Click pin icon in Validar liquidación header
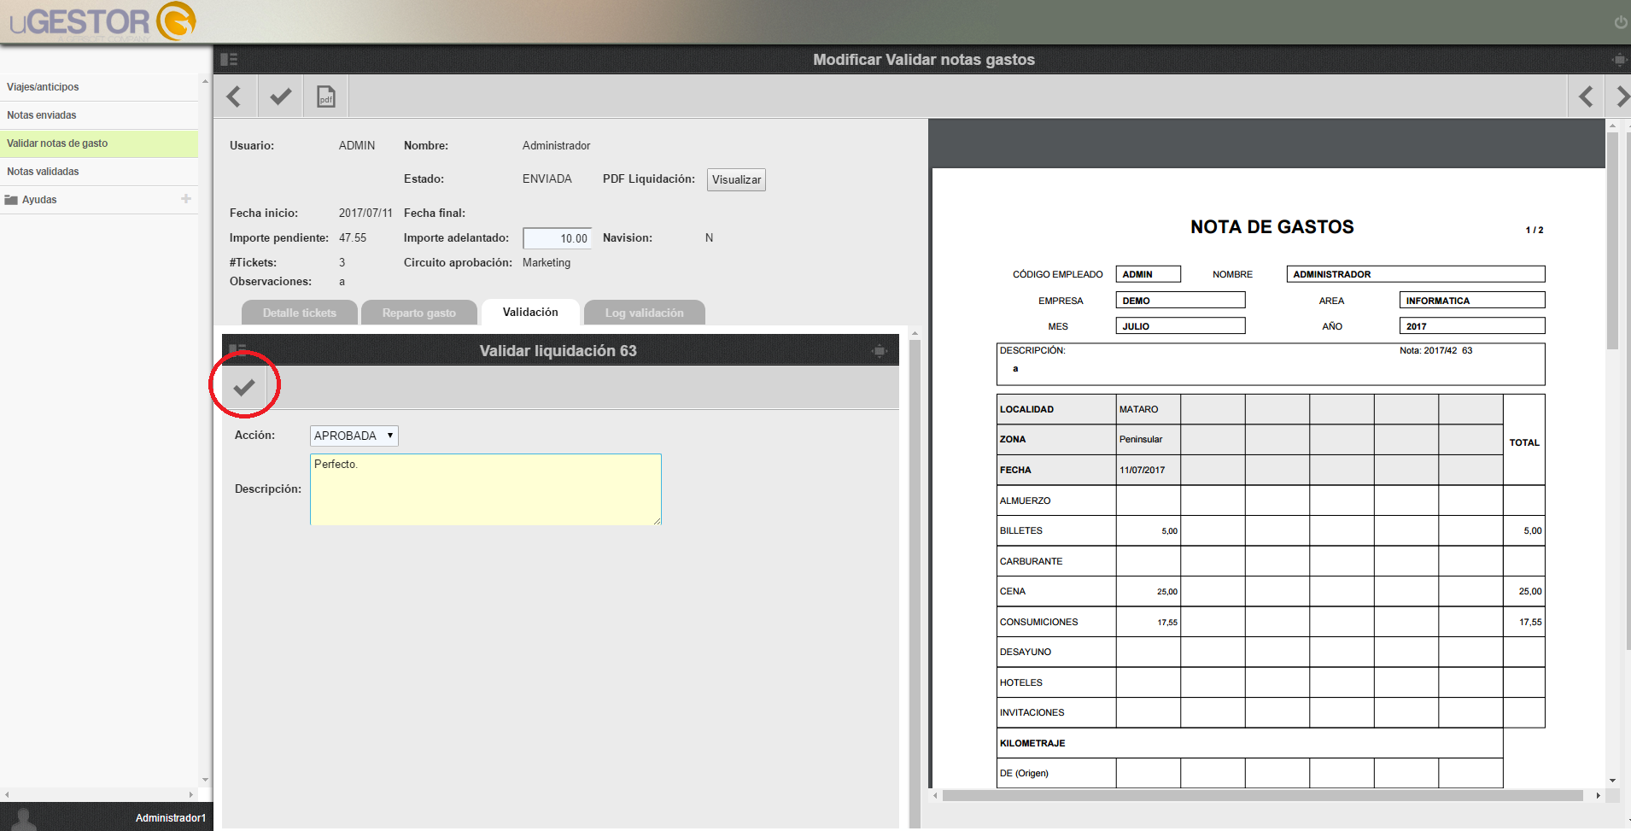The image size is (1631, 831). 880,351
